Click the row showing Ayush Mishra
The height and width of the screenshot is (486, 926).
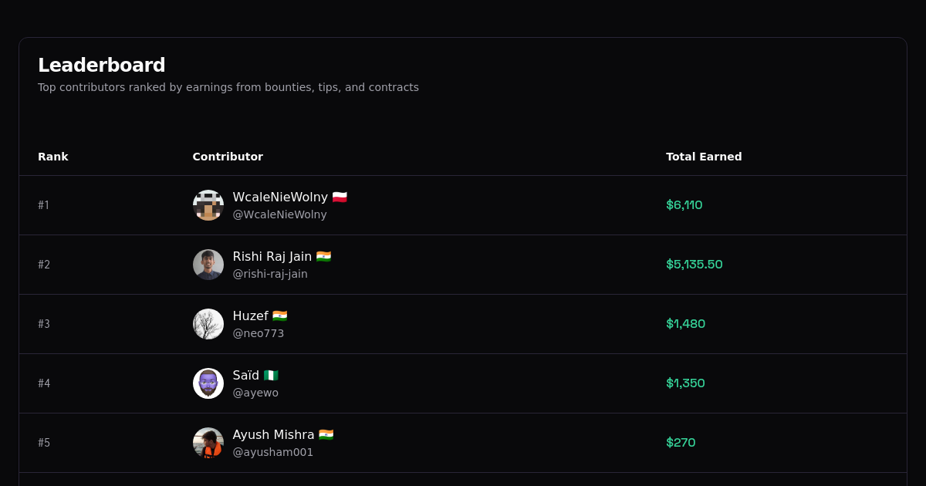(463, 443)
